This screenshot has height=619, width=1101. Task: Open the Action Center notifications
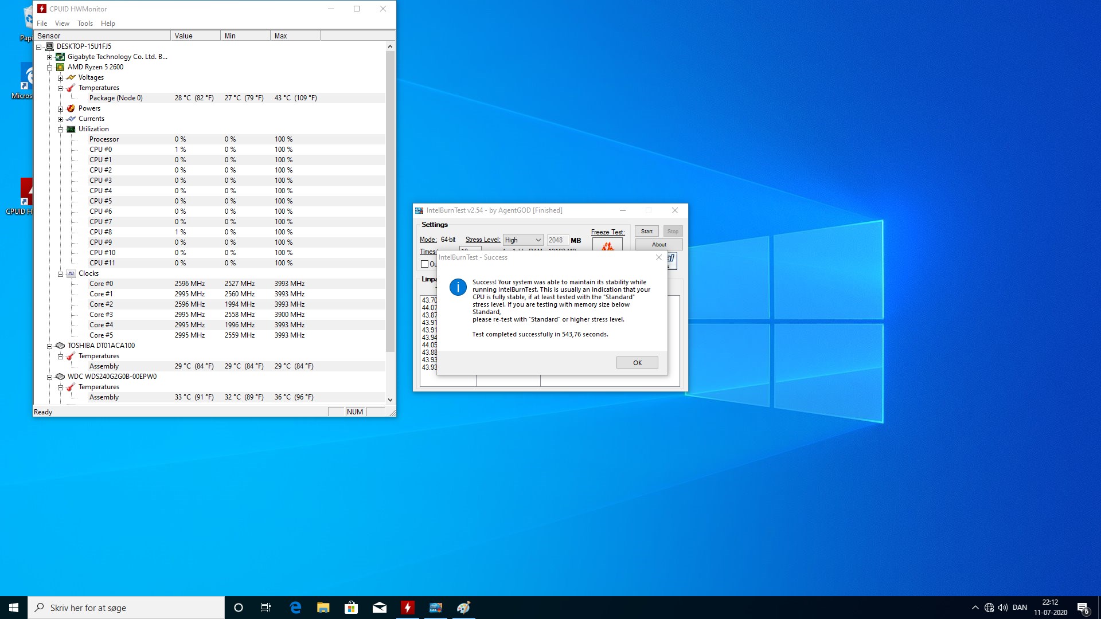(1083, 608)
